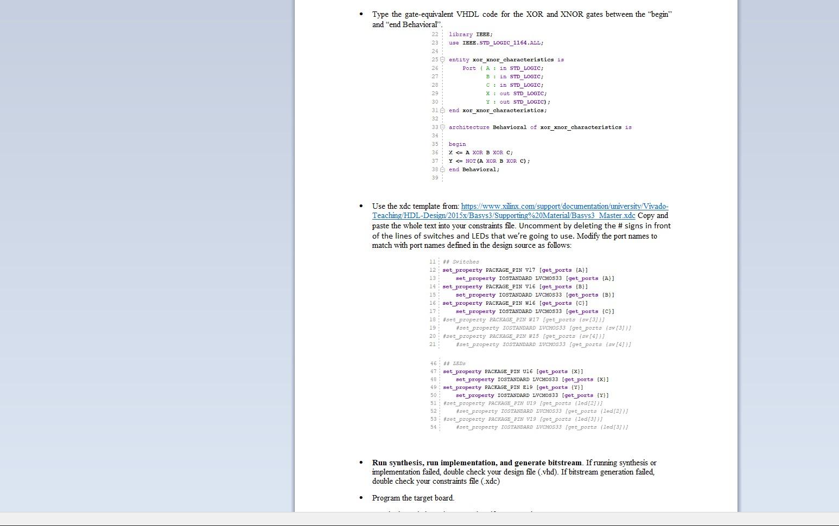Click the fold marker beside end xor_xnor_characteristics
The width and height of the screenshot is (839, 526).
tap(442, 110)
